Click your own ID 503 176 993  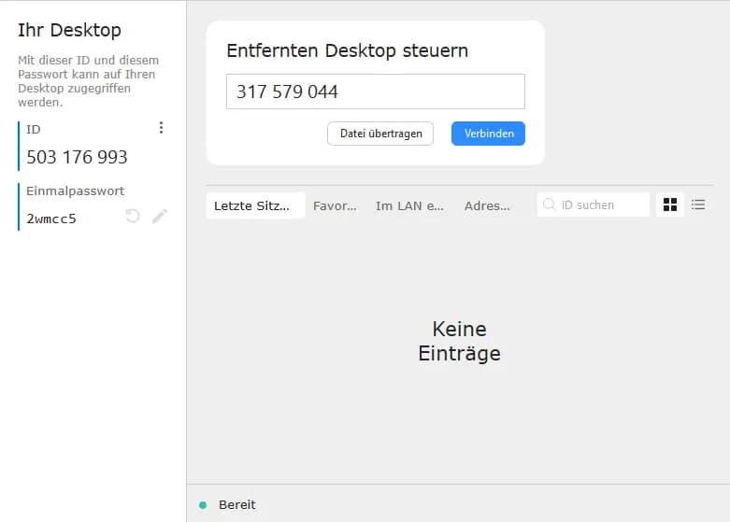click(77, 157)
